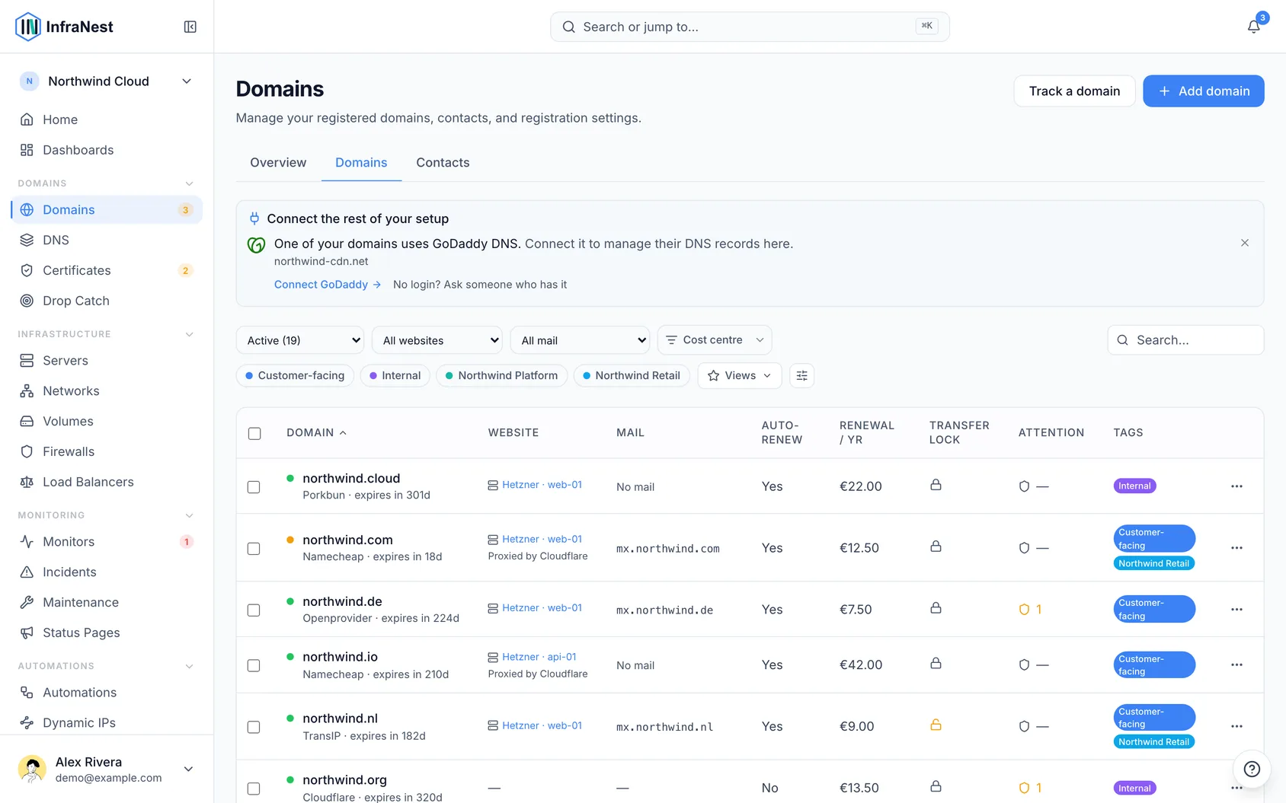
Task: Open the All mail dropdown
Action: 580,340
